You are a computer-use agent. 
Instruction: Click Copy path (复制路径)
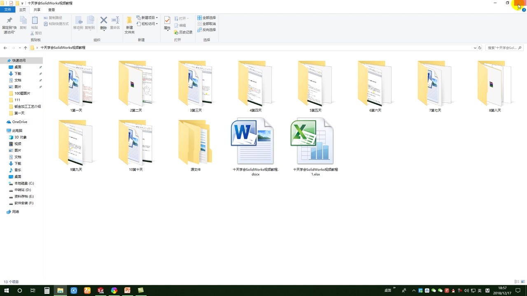pyautogui.click(x=53, y=18)
